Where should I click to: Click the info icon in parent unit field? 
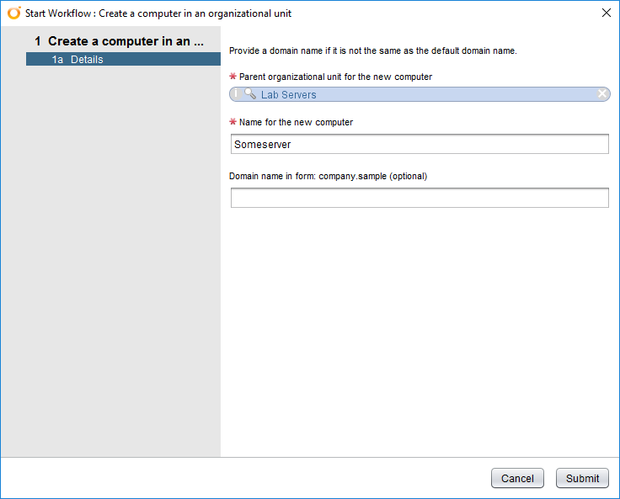pos(237,94)
